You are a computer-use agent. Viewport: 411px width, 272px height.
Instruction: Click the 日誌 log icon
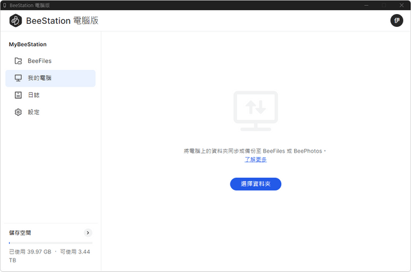(18, 95)
